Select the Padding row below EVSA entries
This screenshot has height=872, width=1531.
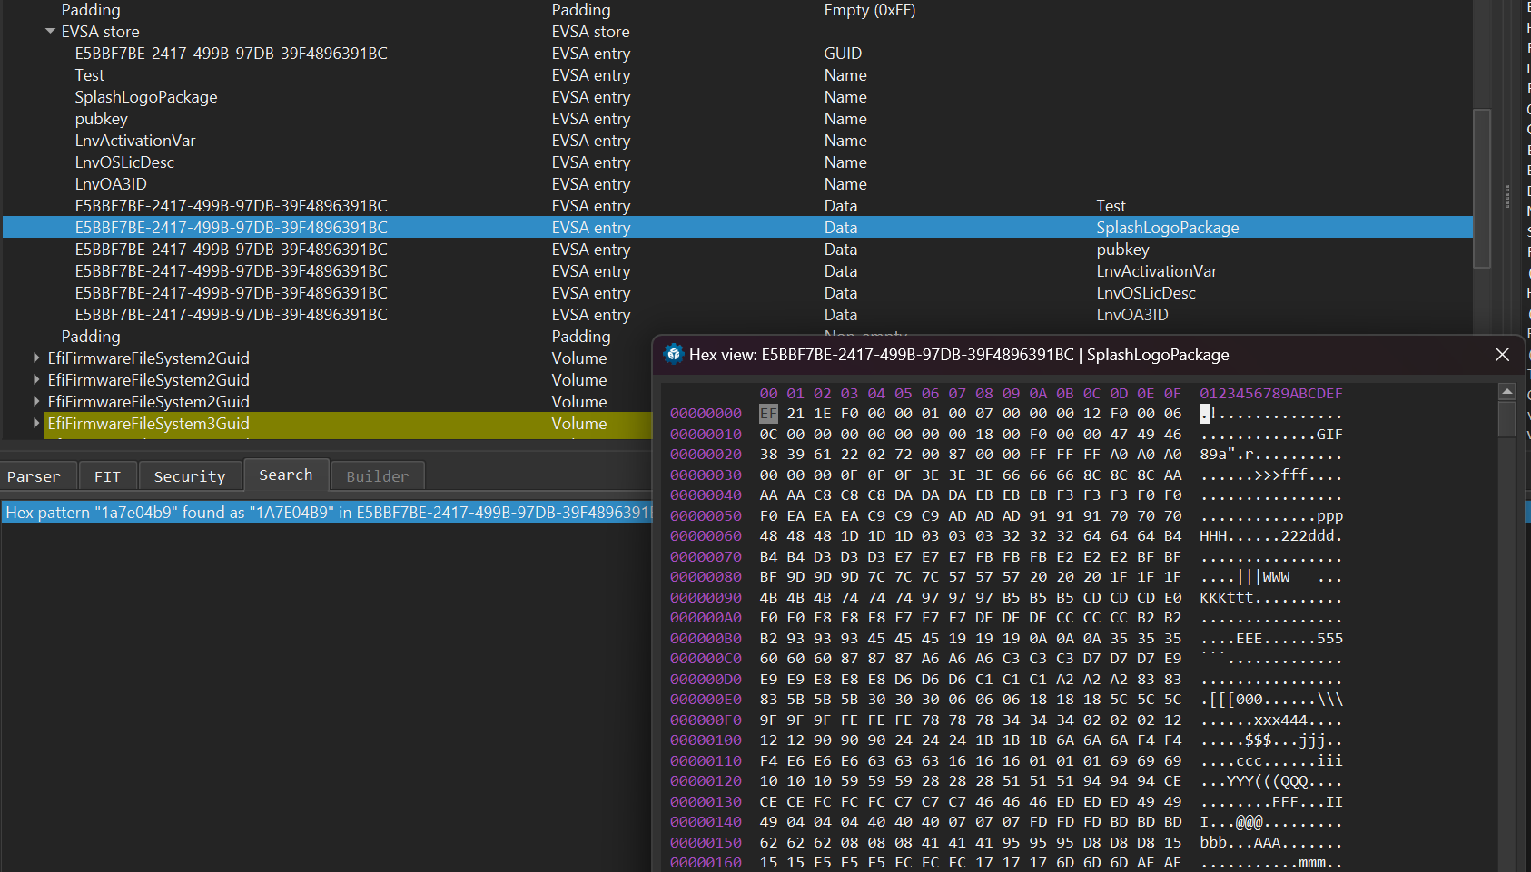click(x=327, y=337)
